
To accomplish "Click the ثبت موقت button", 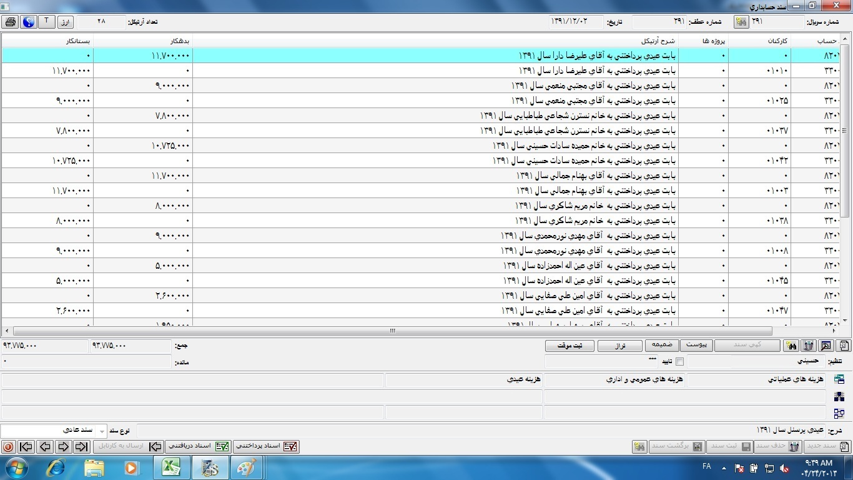I will 569,345.
